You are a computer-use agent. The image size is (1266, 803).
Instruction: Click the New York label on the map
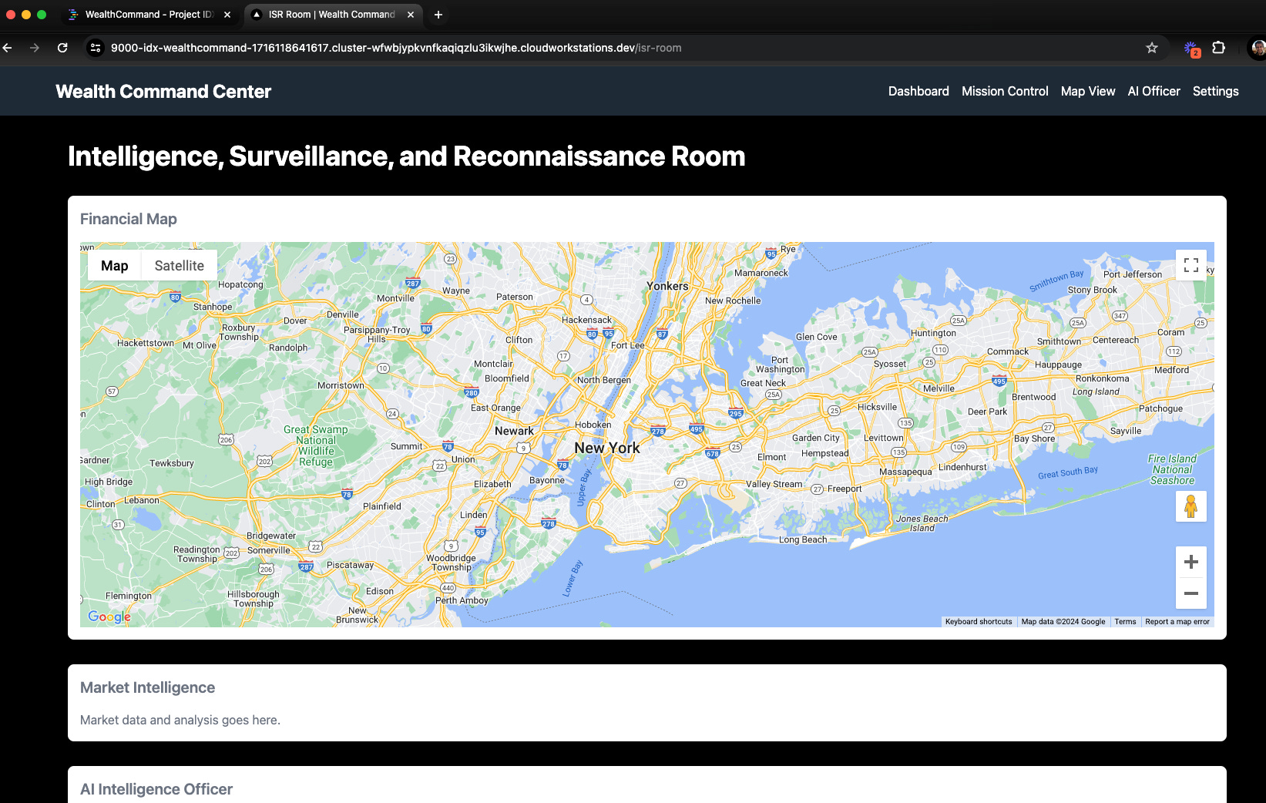click(607, 448)
